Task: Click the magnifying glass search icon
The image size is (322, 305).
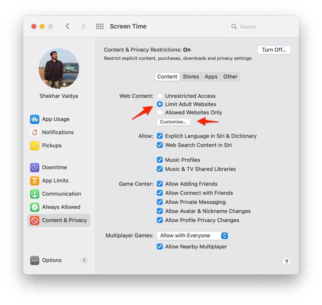Action: pos(234,26)
